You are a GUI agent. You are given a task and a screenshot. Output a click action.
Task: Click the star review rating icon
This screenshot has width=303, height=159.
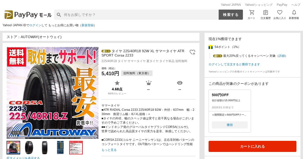point(117,83)
